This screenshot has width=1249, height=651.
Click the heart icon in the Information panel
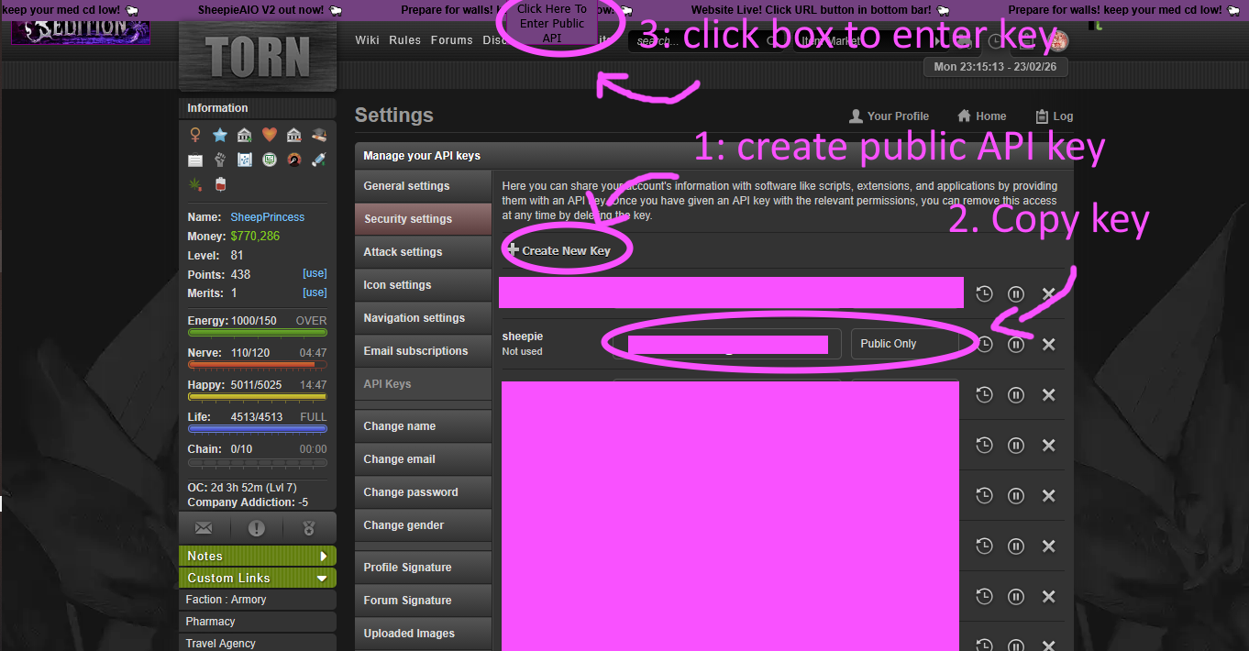click(x=269, y=134)
